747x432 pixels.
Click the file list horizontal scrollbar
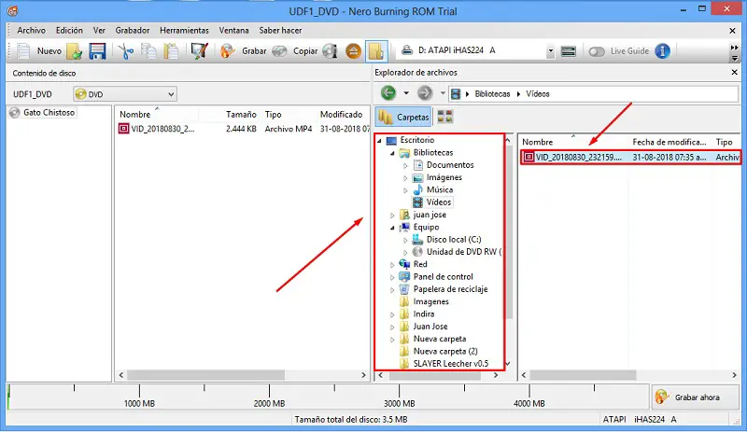coord(583,375)
